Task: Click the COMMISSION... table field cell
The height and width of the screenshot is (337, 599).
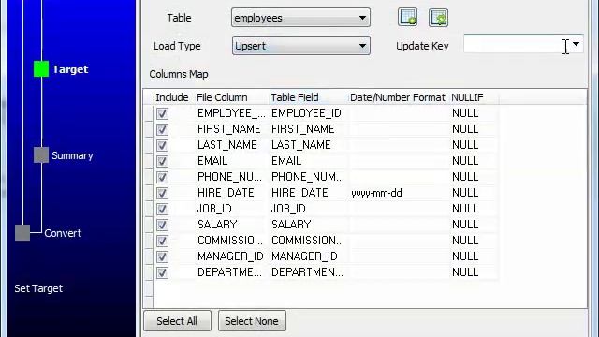Action: click(x=308, y=241)
